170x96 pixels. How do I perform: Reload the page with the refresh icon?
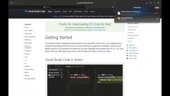115,3
